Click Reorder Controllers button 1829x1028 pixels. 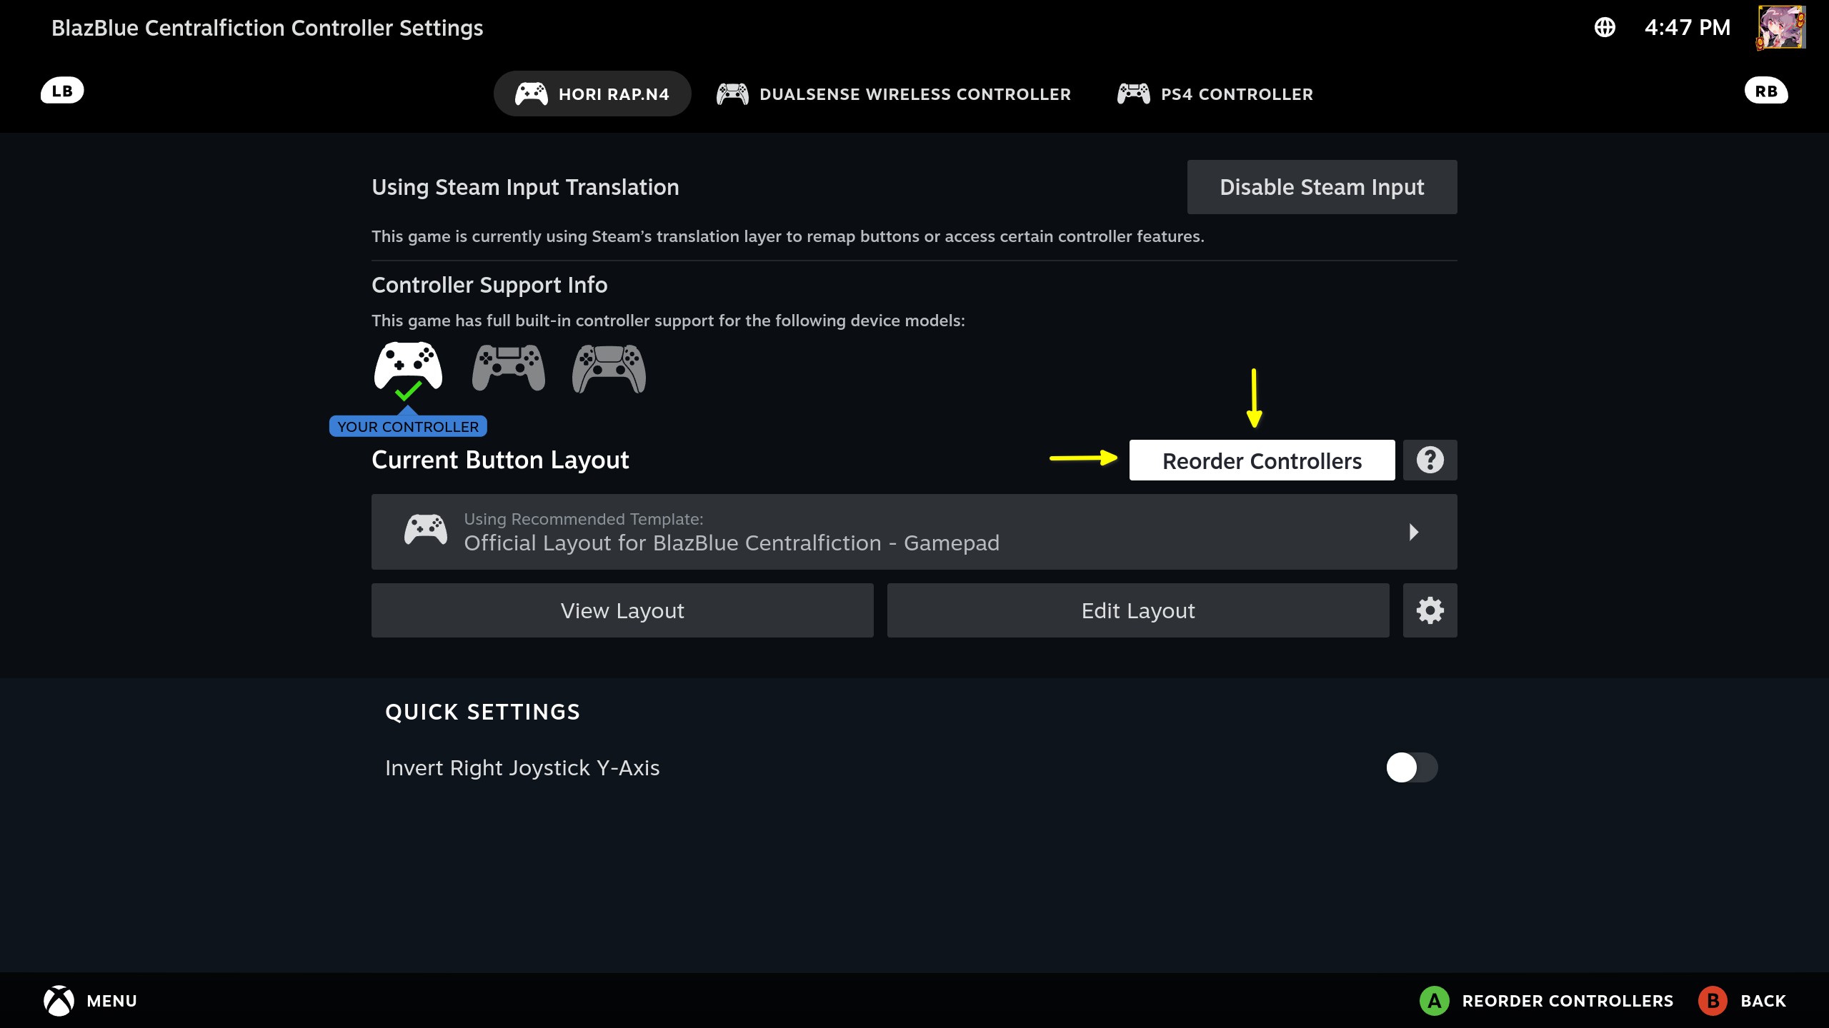tap(1262, 460)
